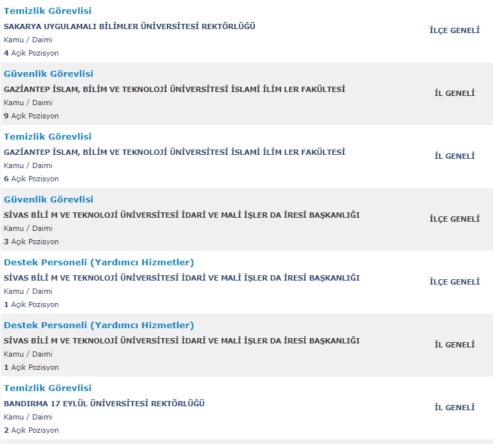Click İl Geneli label on 9-position Güvenlik row
Screen dimensions: 493x444
pos(455,93)
